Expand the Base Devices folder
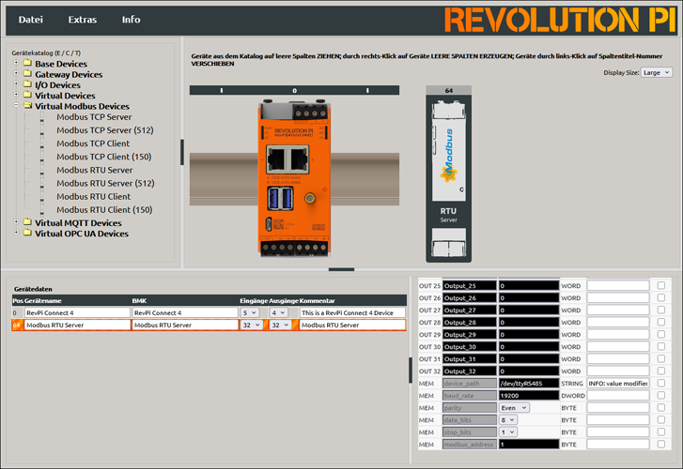 (16, 63)
